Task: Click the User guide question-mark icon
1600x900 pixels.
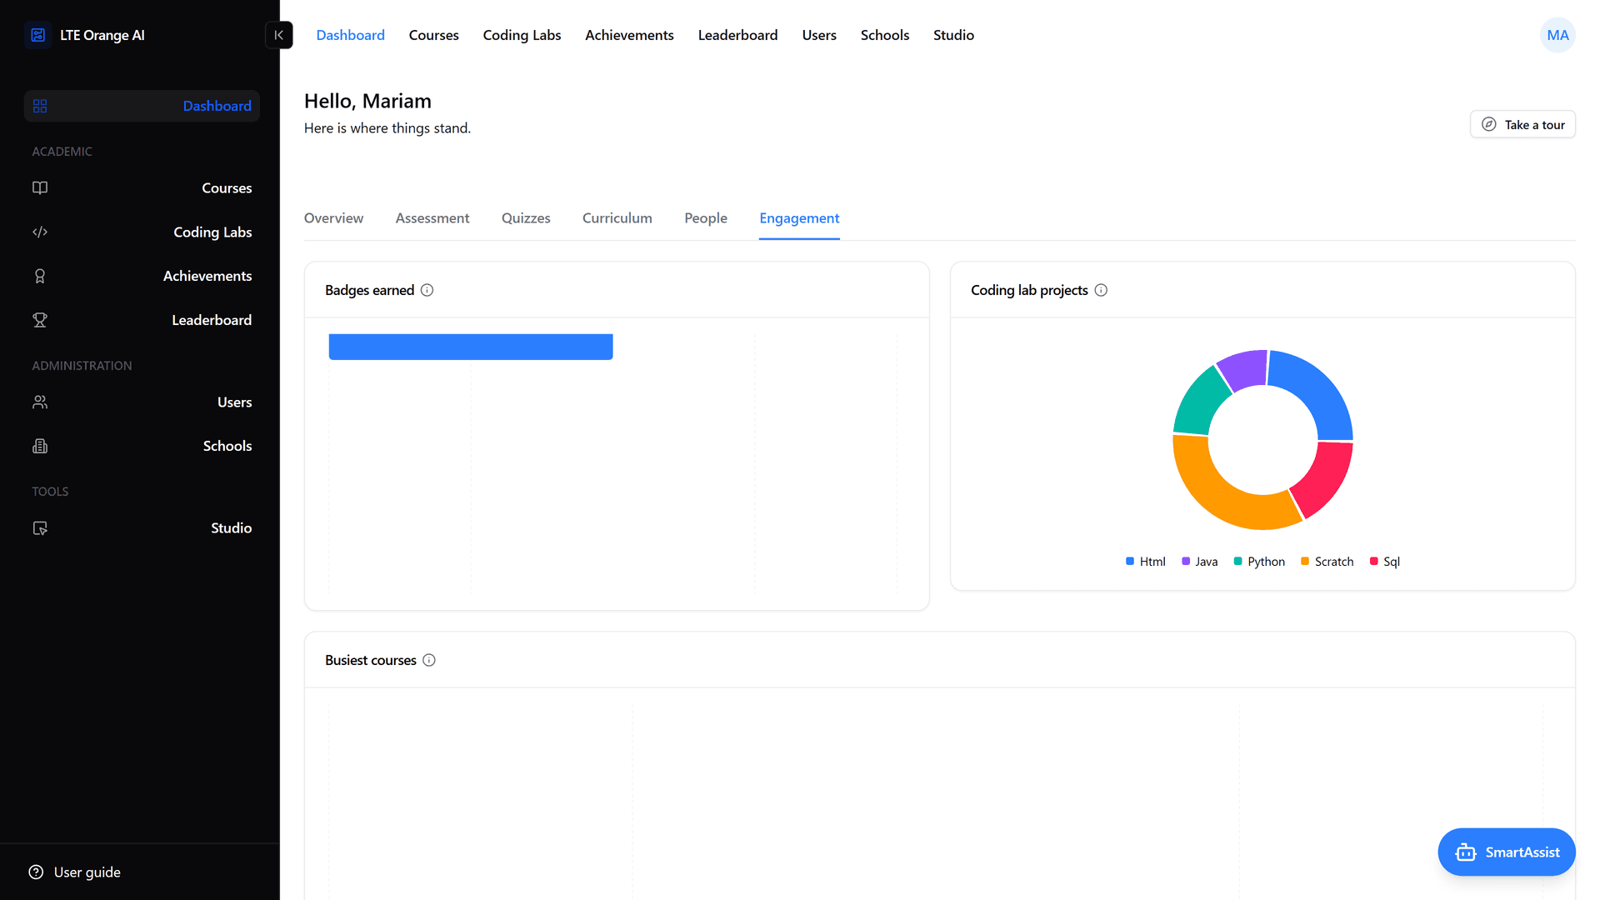Action: point(36,872)
